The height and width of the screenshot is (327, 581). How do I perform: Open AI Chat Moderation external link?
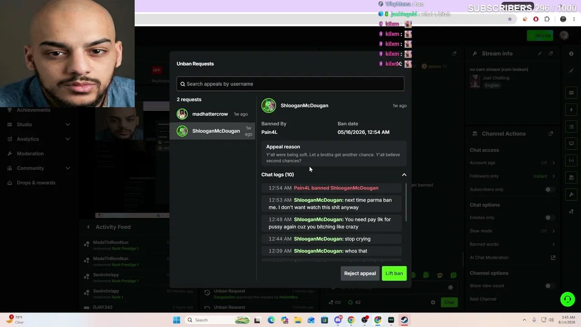click(553, 258)
